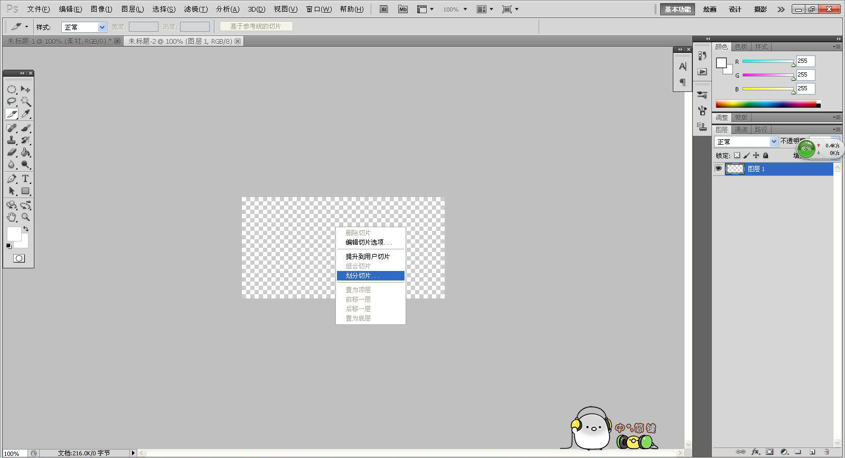Screen dimensions: 845x458
Task: Select the Elliptical Marquee tool
Action: [12, 89]
